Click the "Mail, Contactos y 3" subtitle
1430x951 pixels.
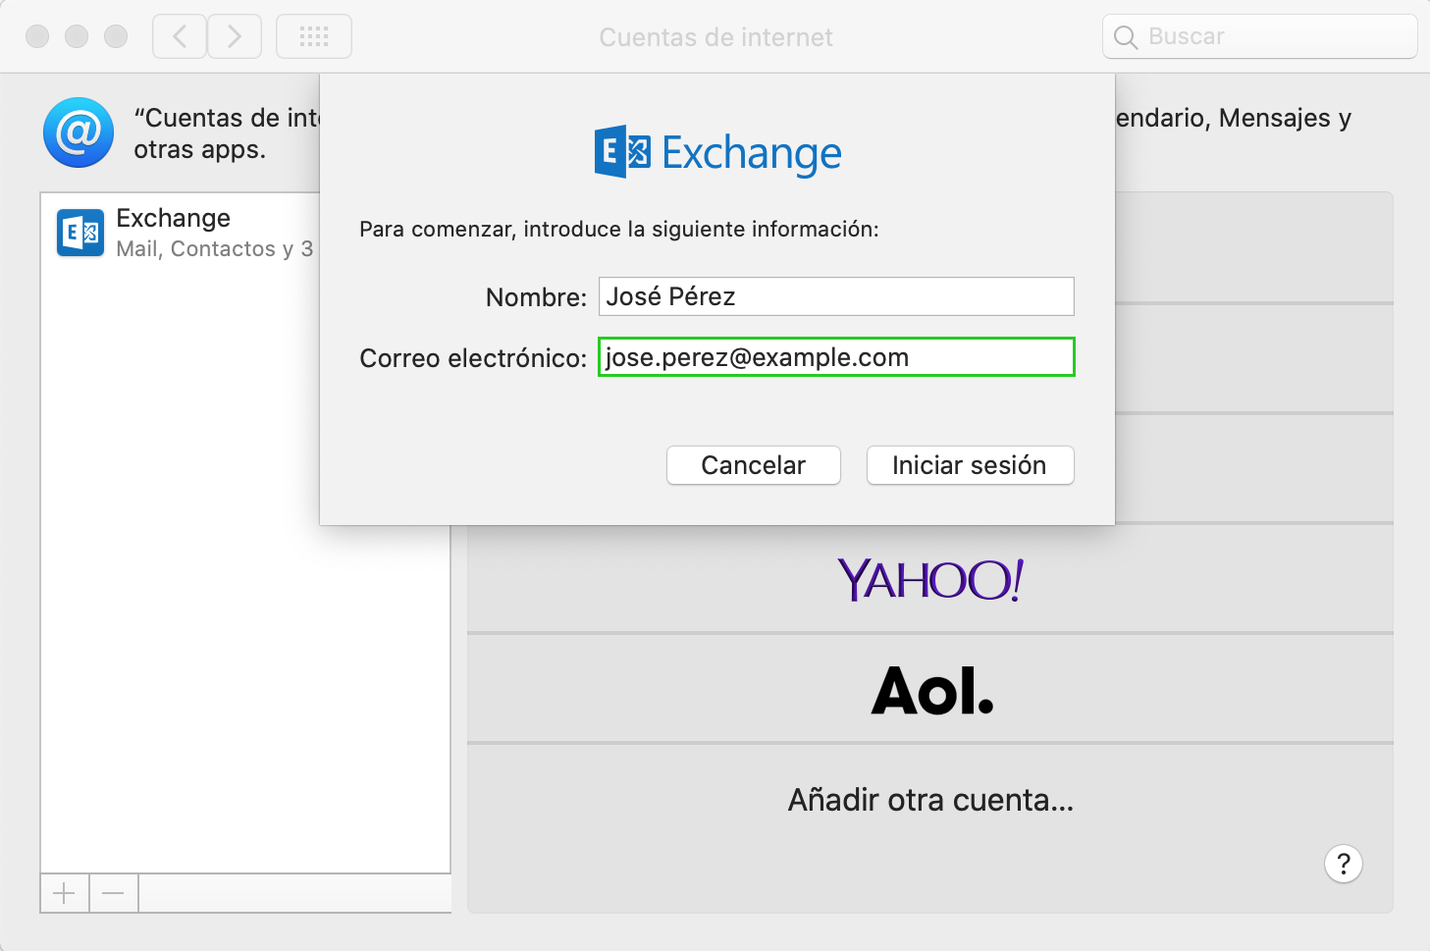coord(214,249)
